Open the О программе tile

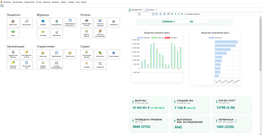tap(114, 54)
